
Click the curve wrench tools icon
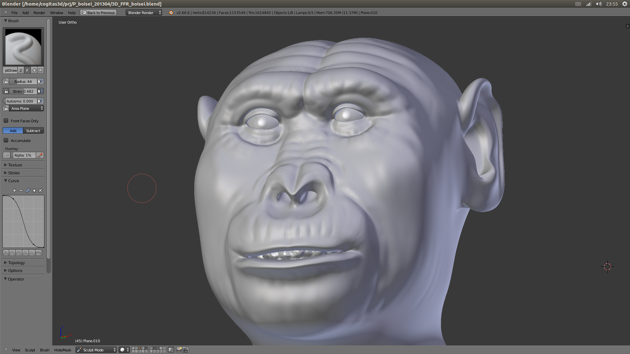(28, 190)
